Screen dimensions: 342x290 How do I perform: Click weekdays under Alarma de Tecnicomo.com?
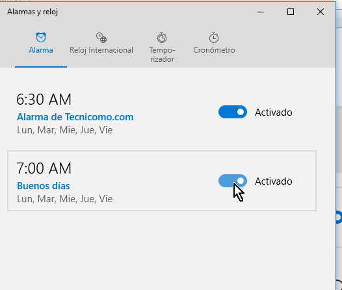(x=65, y=130)
